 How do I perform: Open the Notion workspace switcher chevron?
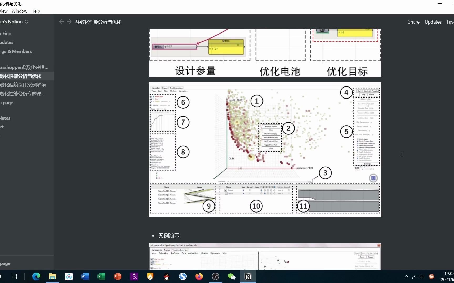[x=26, y=22]
